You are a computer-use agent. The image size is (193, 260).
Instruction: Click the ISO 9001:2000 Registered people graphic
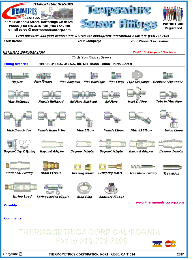[173, 14]
